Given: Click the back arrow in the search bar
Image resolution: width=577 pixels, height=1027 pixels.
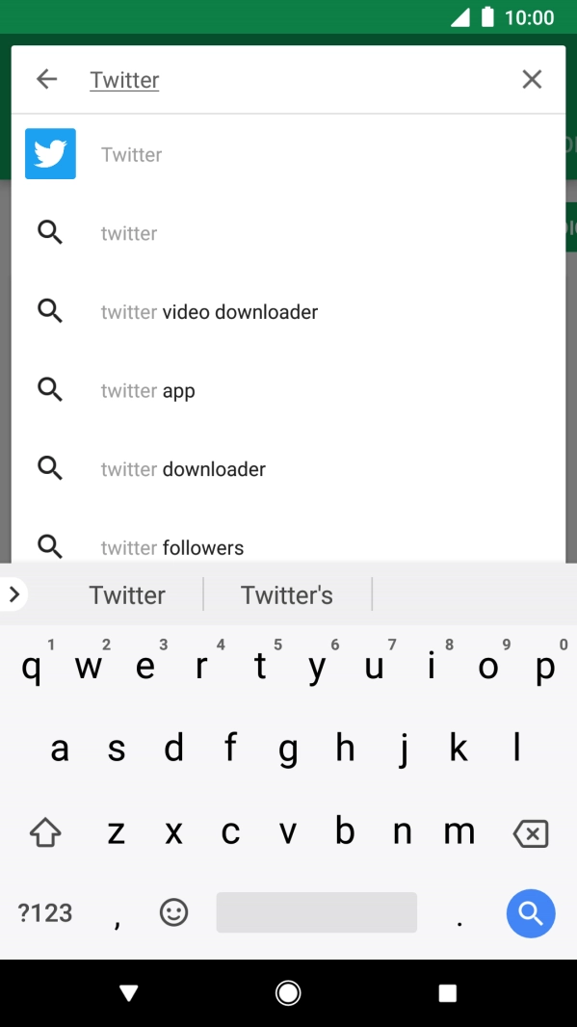Looking at the screenshot, I should [46, 79].
